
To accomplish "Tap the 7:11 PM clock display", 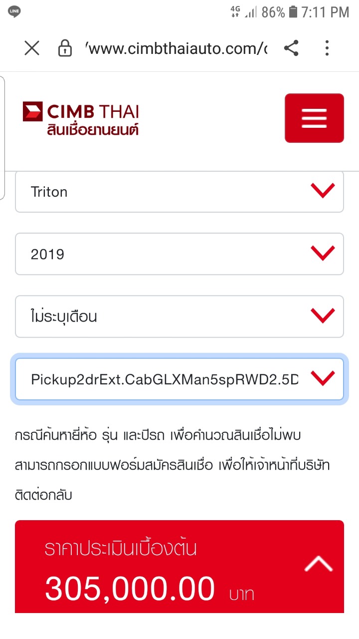I will pos(325,12).
